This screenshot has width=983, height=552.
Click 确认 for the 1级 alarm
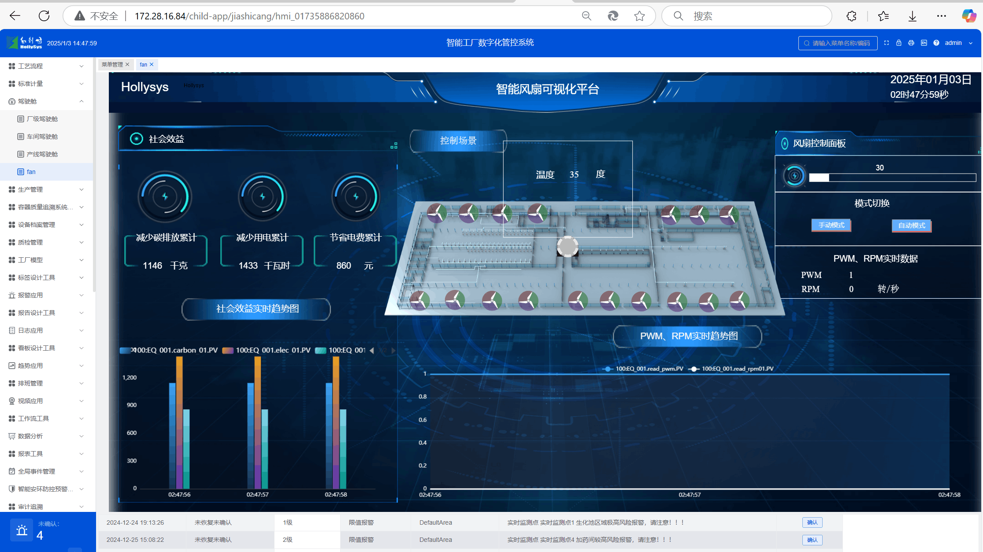coord(812,522)
